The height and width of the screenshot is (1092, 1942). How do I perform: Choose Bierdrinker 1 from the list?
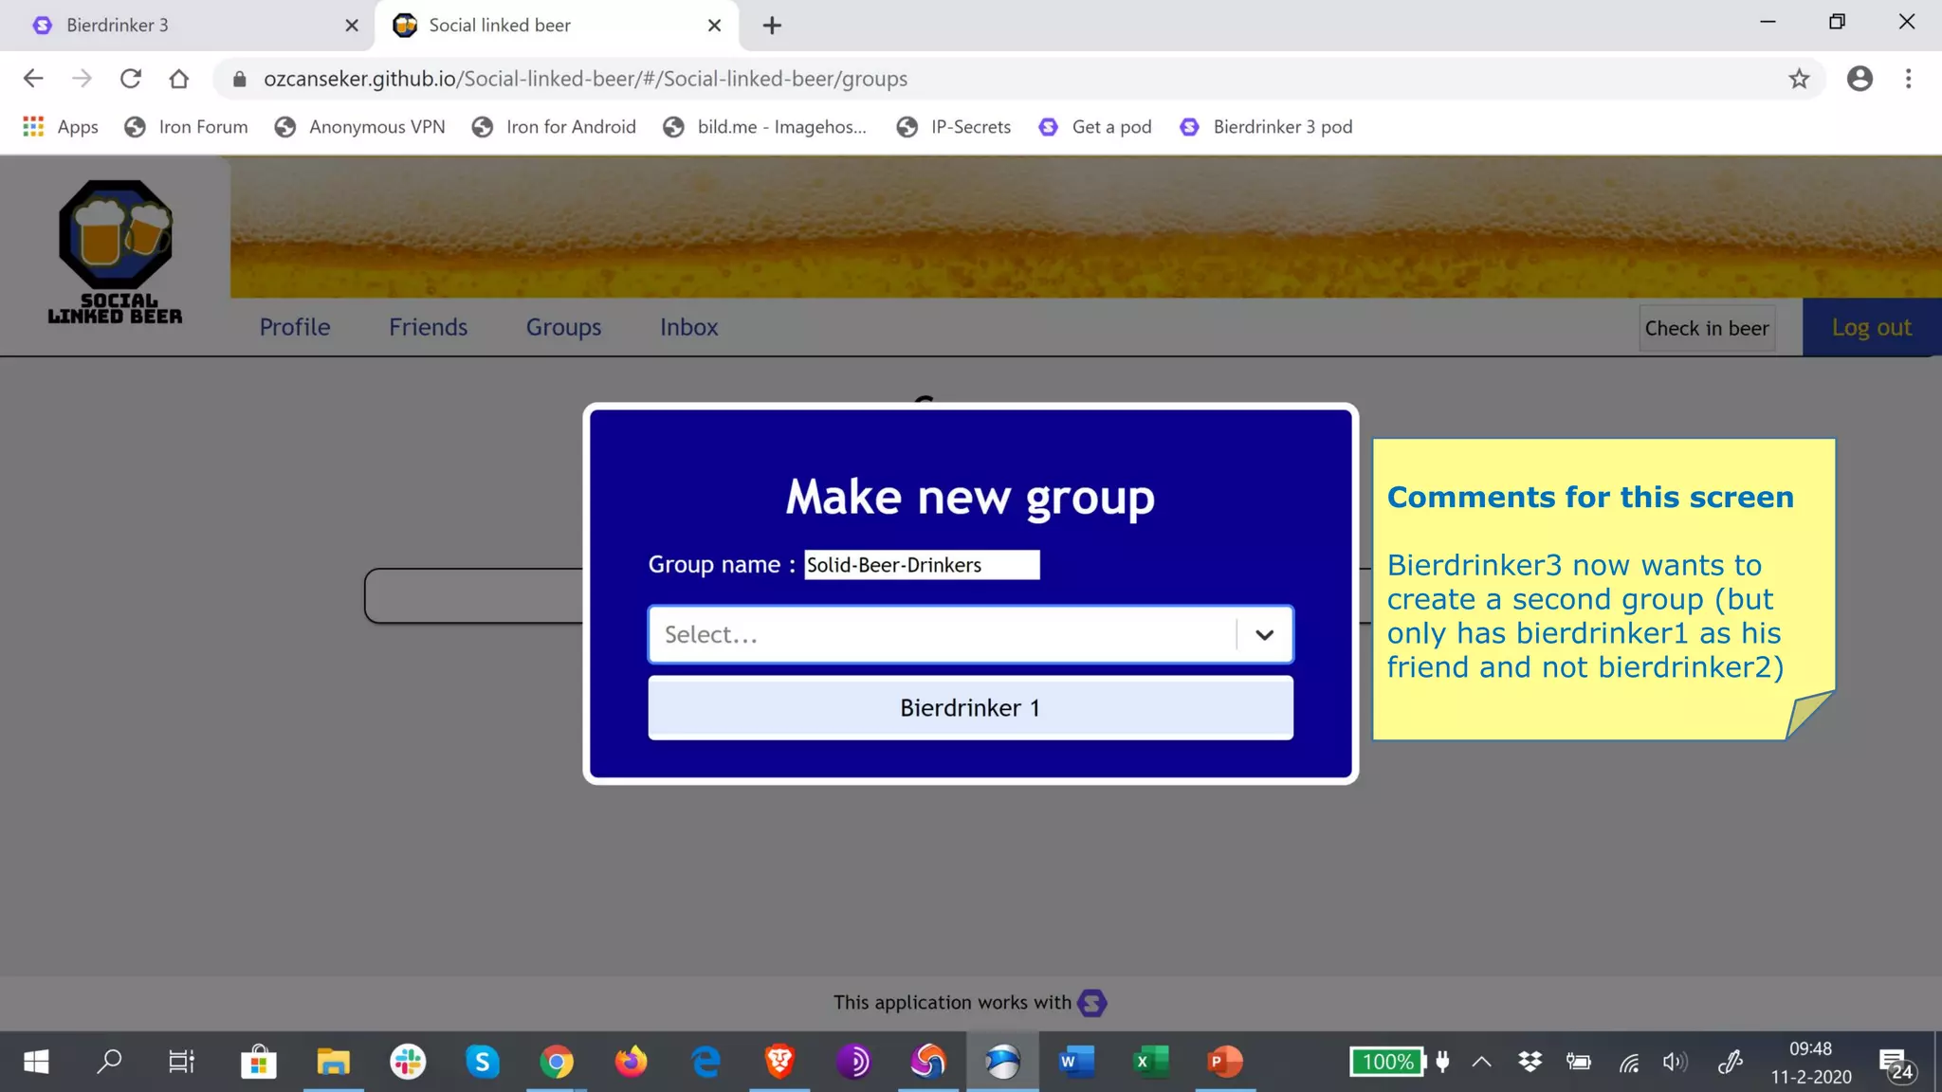click(970, 708)
